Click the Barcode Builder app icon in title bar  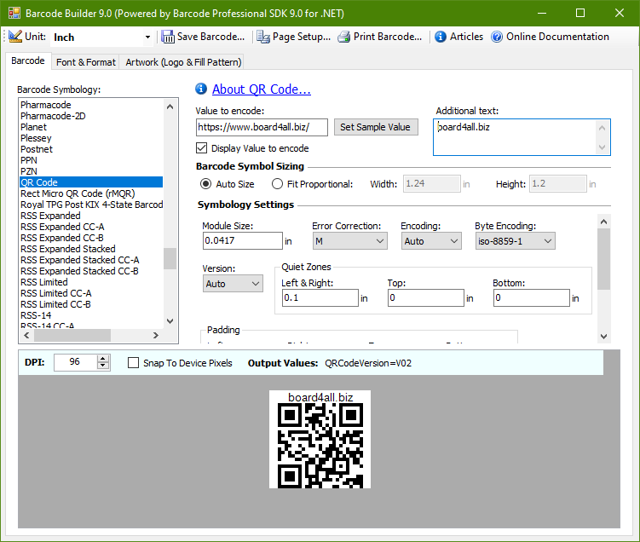tap(14, 13)
